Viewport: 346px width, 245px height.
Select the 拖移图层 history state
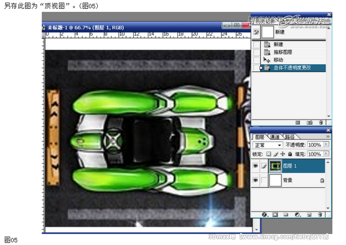pos(293,52)
